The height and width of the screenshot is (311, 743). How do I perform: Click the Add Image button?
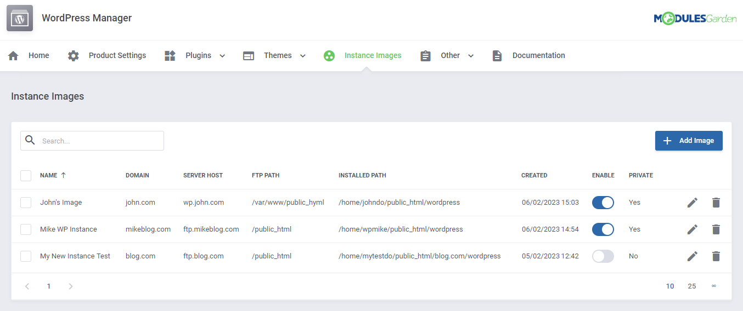[689, 141]
